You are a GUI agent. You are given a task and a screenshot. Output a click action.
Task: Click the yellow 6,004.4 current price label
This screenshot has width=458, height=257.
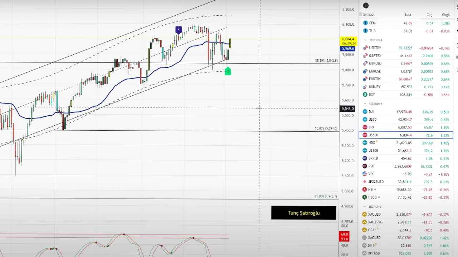pos(348,41)
